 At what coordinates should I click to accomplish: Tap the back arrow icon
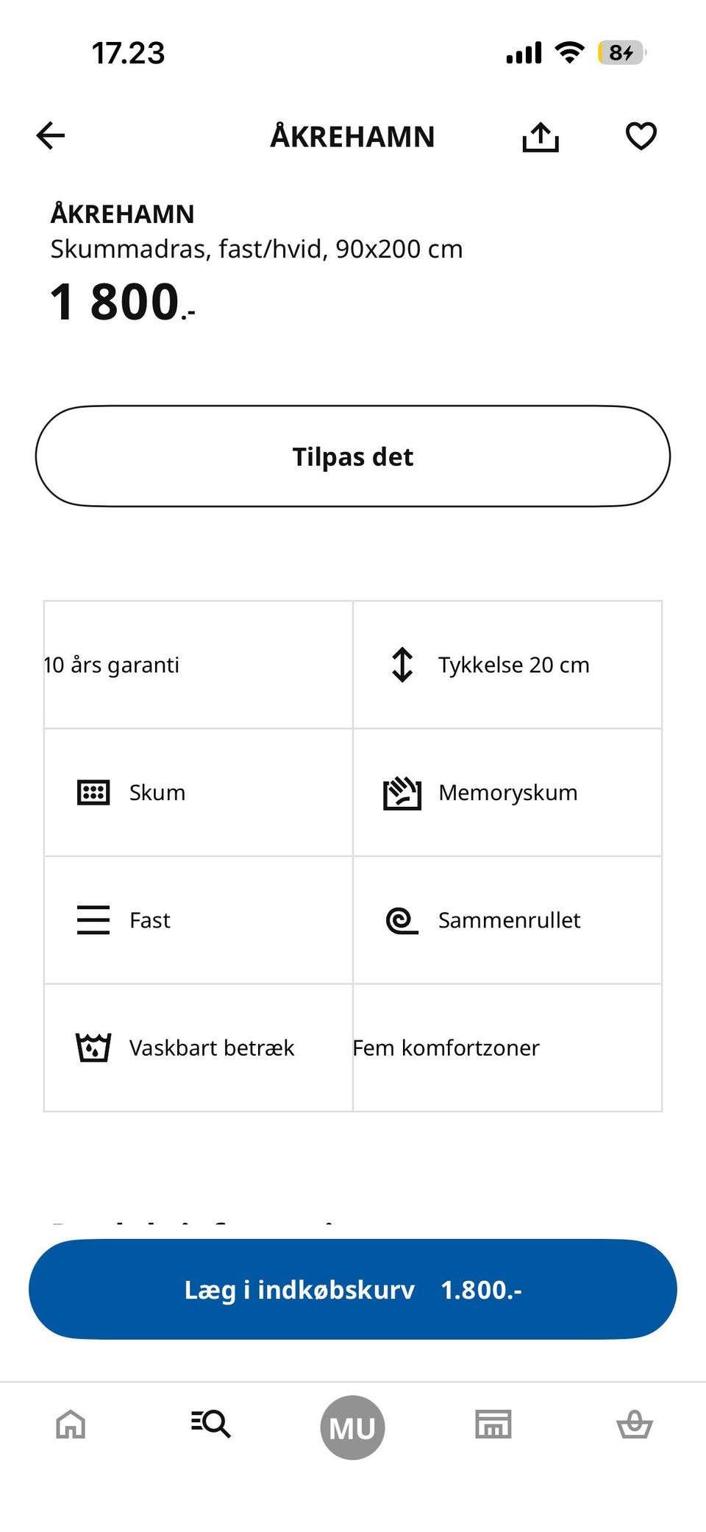[x=51, y=136]
